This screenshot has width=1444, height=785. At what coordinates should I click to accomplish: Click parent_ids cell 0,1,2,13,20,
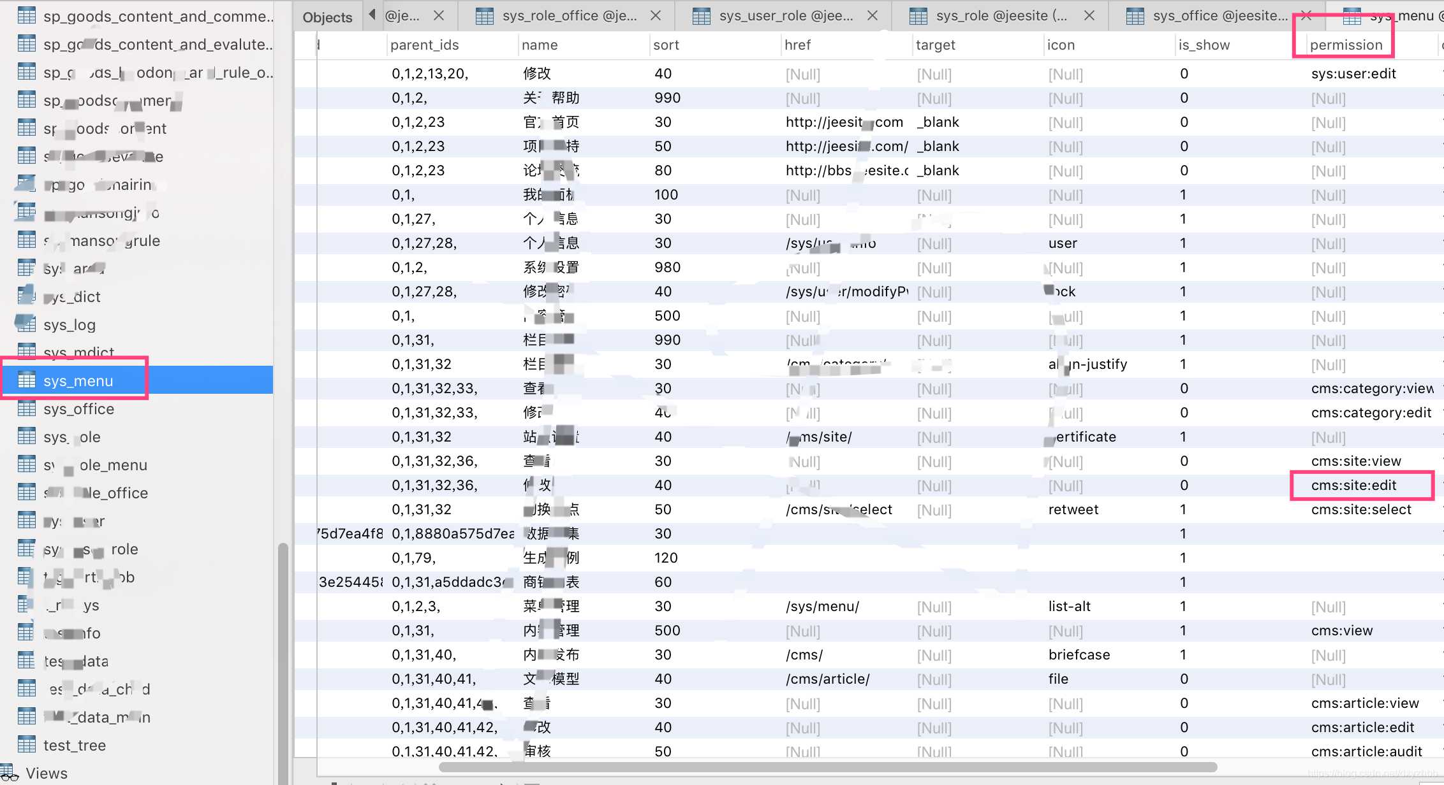coord(451,73)
